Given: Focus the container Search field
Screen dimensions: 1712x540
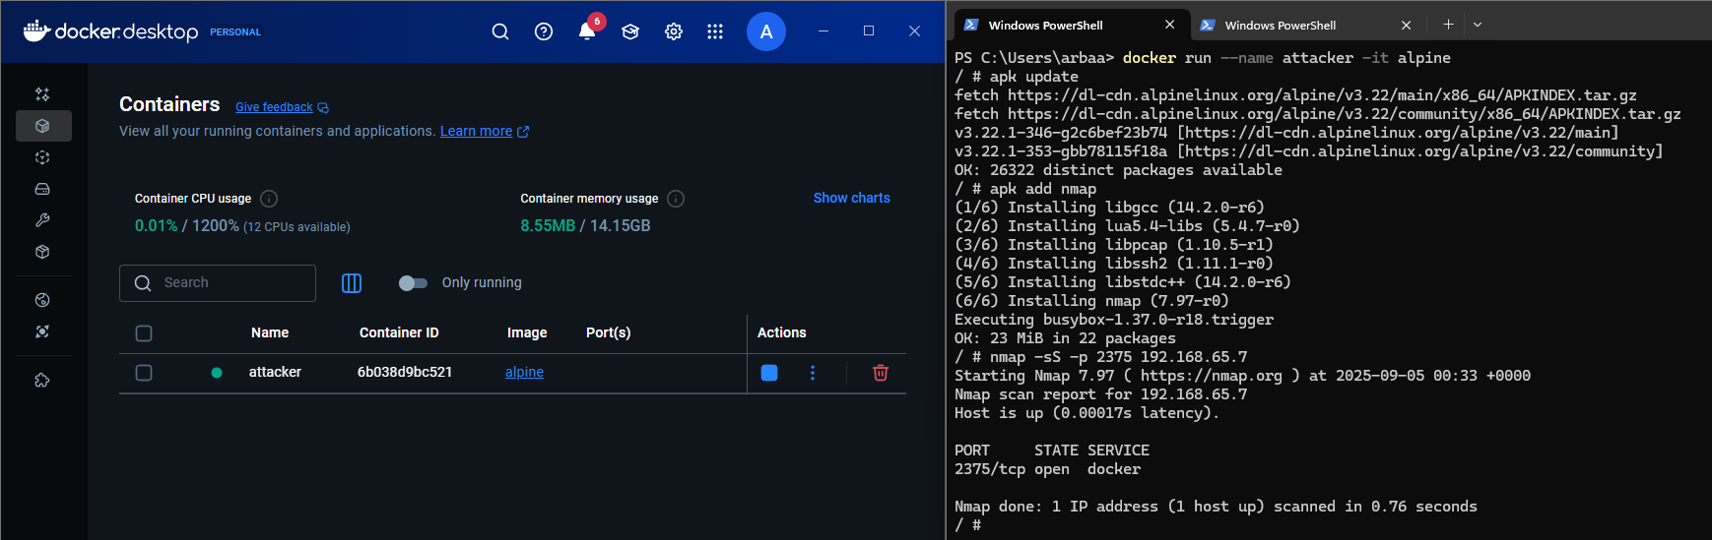Looking at the screenshot, I should 218,283.
